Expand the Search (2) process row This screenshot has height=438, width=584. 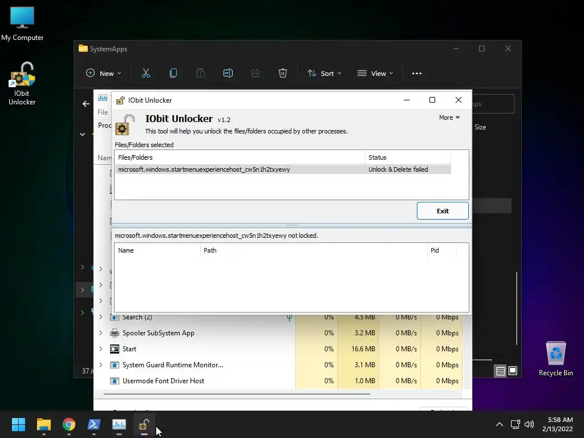point(100,317)
